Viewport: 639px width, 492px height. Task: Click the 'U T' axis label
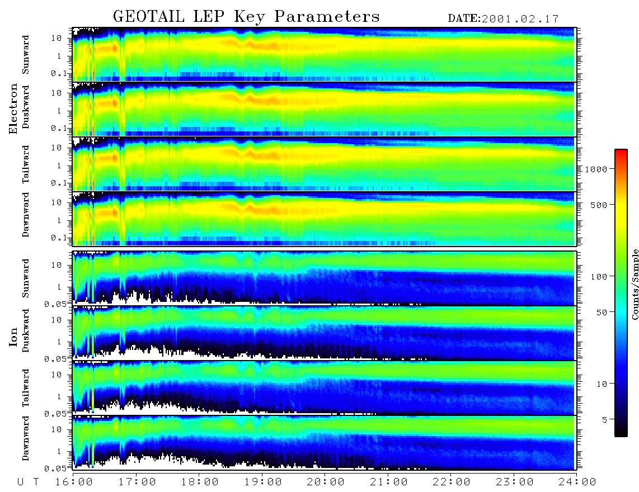[x=28, y=482]
